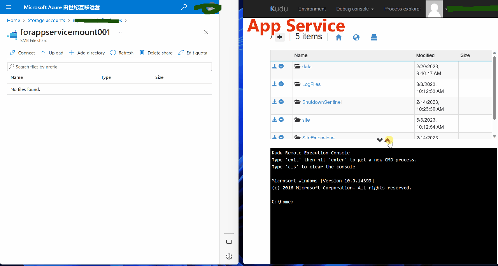Click the plus icon to create new item
Viewport: 498px width, 266px height.
(x=280, y=37)
